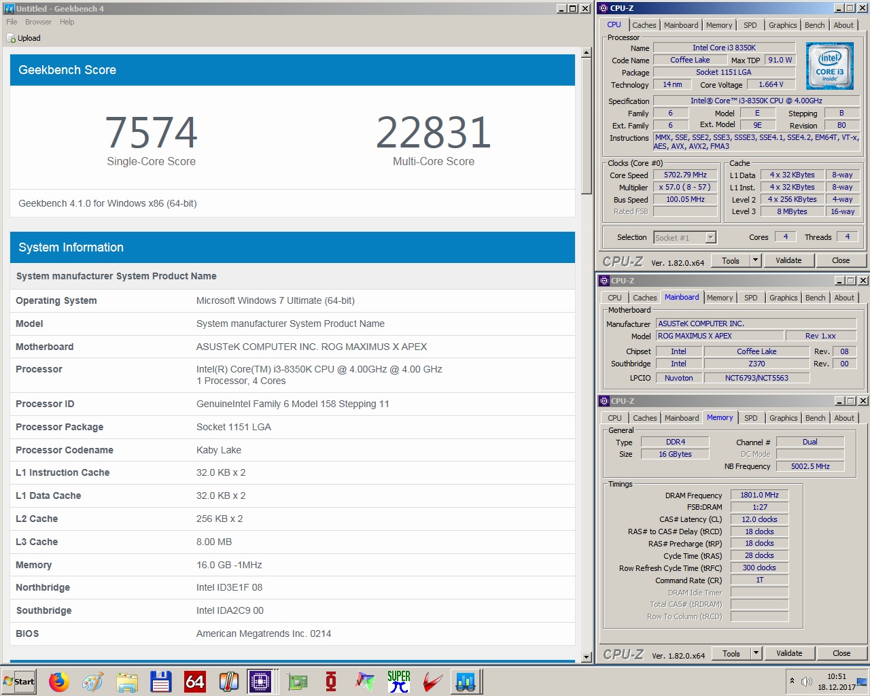The image size is (870, 696).
Task: Open the Geekbench File menu
Action: (x=12, y=22)
